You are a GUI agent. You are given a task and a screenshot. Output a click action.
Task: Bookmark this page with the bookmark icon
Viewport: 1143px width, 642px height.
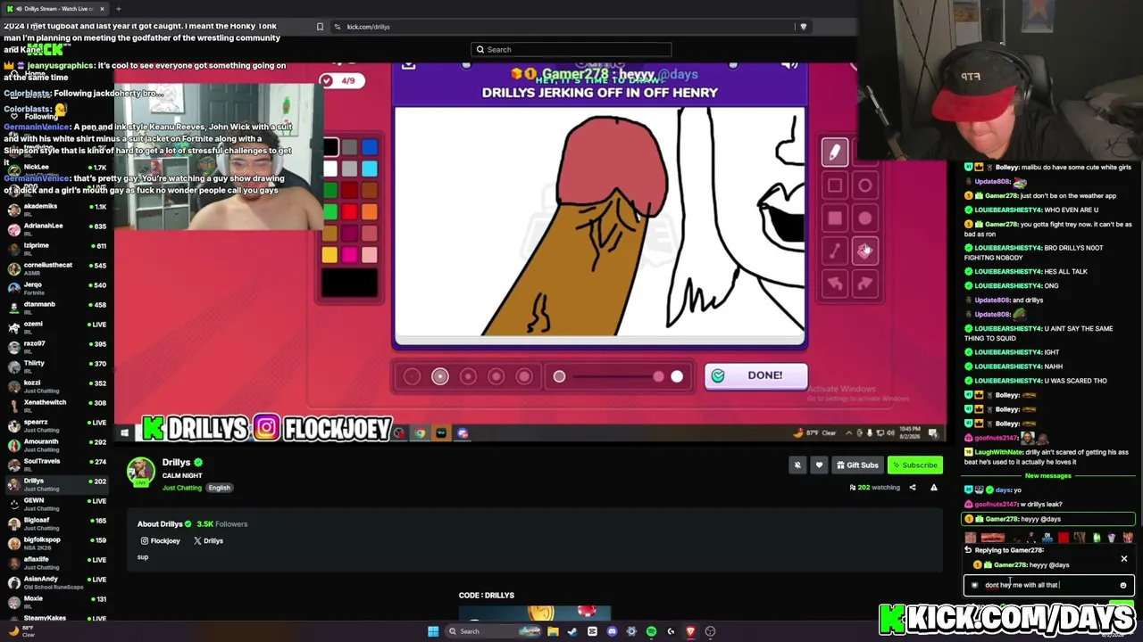coord(320,27)
